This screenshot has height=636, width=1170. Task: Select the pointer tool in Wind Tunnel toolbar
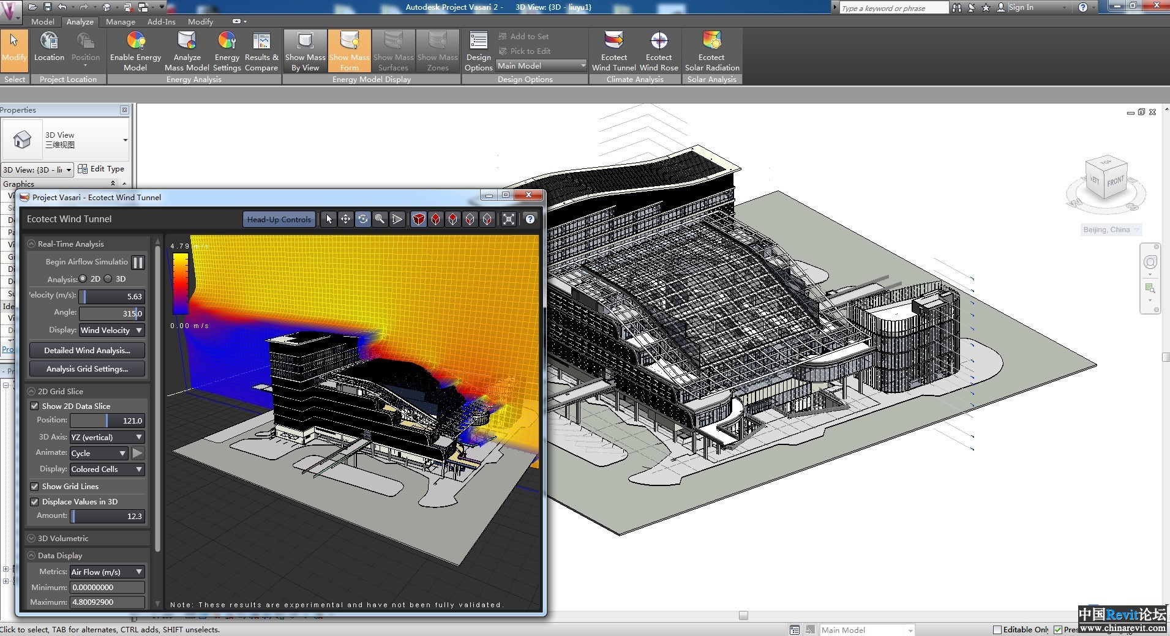329,219
